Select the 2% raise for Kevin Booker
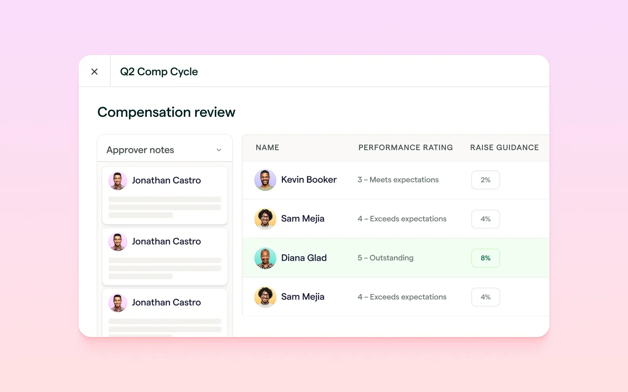 point(486,180)
